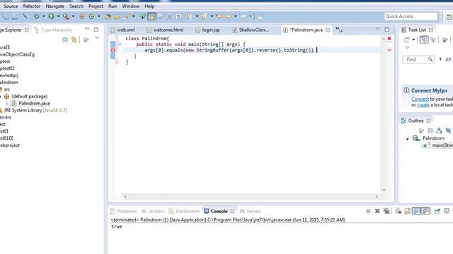Screen dimensions: 453x254
Task: Click the Quick Access search field
Action: click(x=411, y=16)
